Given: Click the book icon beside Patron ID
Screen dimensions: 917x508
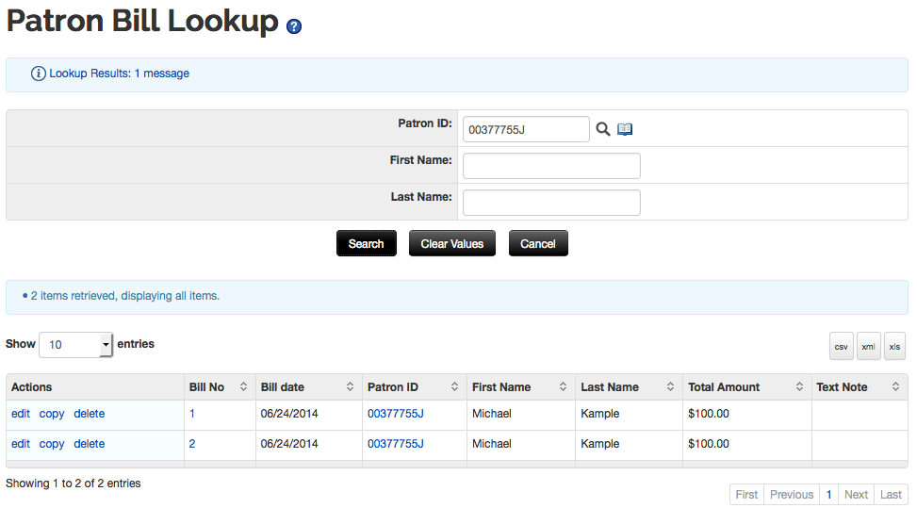Looking at the screenshot, I should point(625,129).
